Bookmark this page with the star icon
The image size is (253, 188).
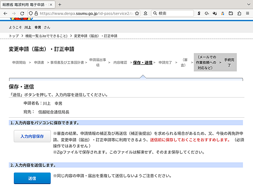pyautogui.click(x=137, y=13)
